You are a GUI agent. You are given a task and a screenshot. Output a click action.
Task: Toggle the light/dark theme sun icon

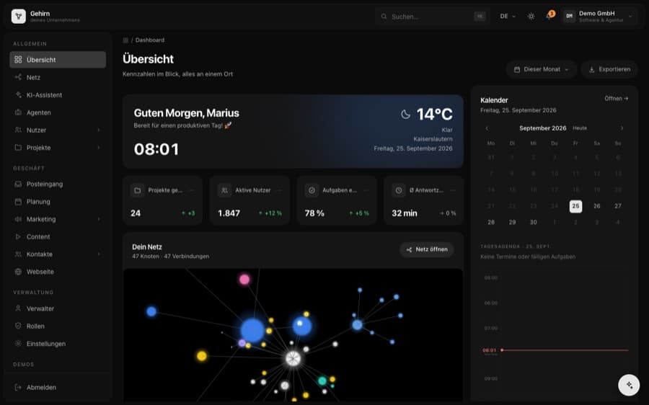531,17
